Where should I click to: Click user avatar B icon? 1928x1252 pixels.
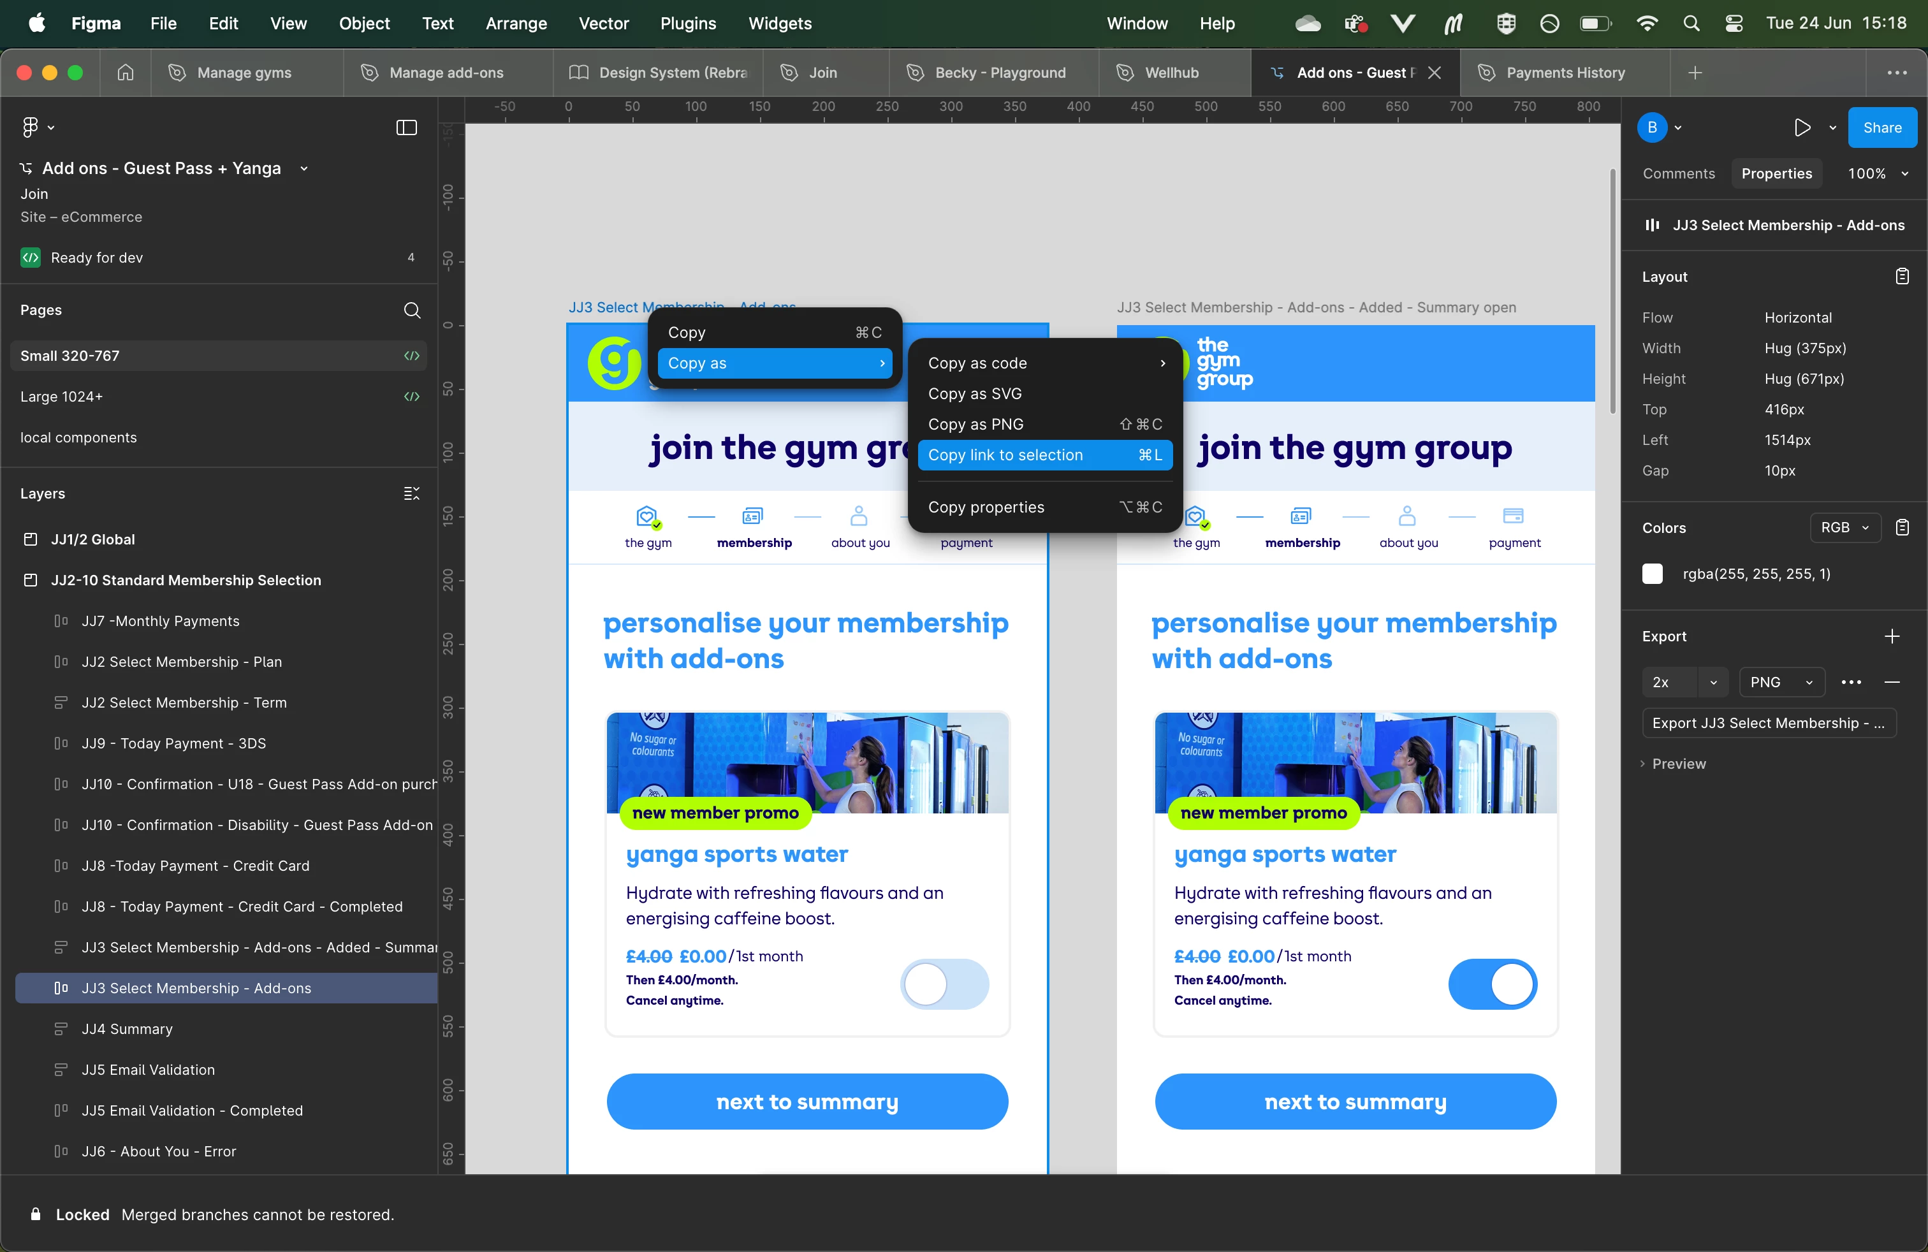pyautogui.click(x=1652, y=127)
